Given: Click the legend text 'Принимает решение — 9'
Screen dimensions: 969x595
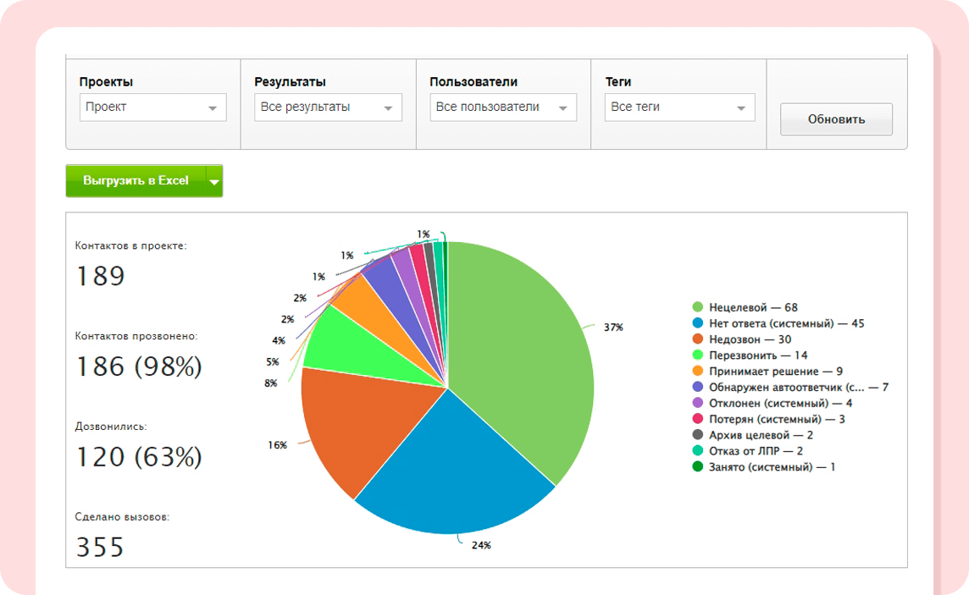Looking at the screenshot, I should (776, 372).
